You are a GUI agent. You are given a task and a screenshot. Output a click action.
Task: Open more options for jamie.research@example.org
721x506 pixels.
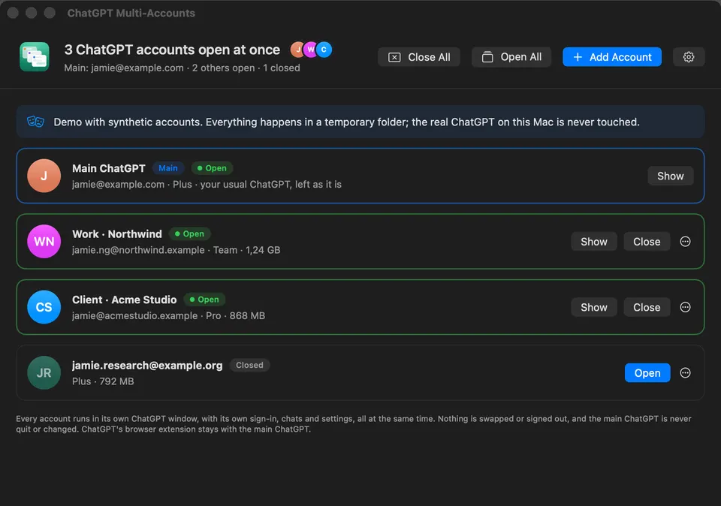point(685,373)
